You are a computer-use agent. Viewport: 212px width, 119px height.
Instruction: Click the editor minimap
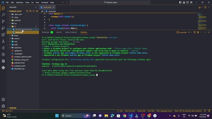202,21
